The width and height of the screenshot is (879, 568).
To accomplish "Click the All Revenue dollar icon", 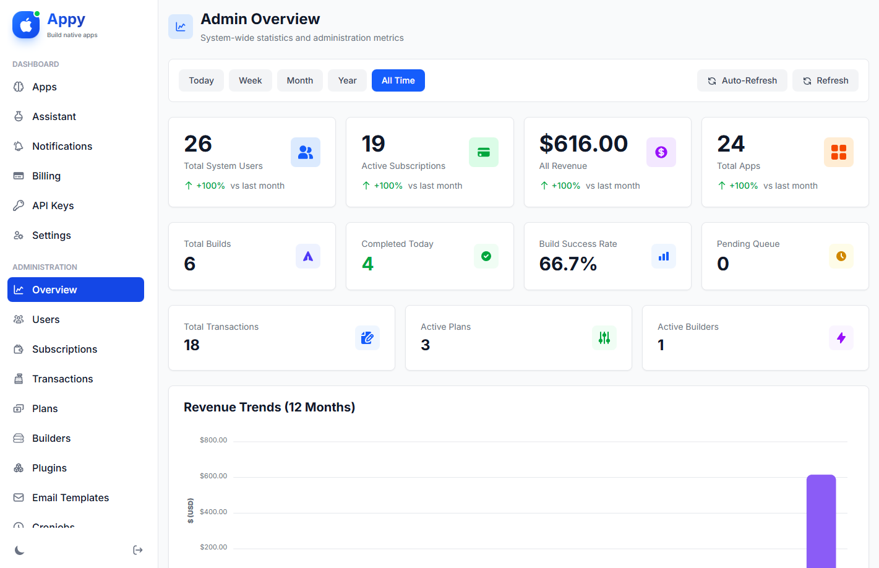I will 661,152.
